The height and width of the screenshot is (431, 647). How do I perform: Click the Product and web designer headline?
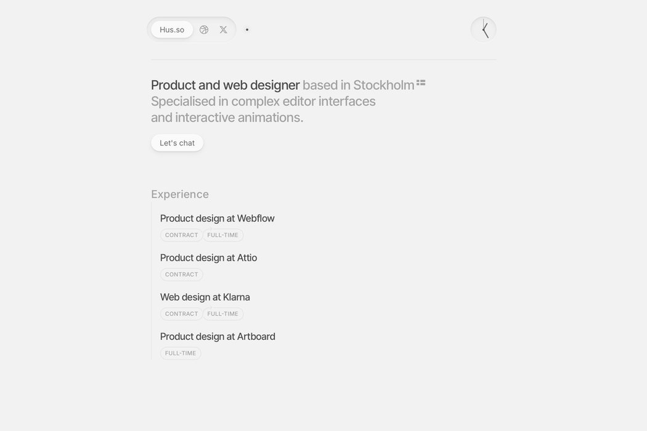[x=226, y=85]
